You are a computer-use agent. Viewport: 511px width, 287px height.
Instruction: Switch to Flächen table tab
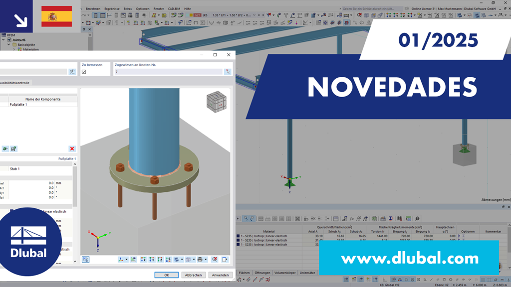(x=244, y=273)
